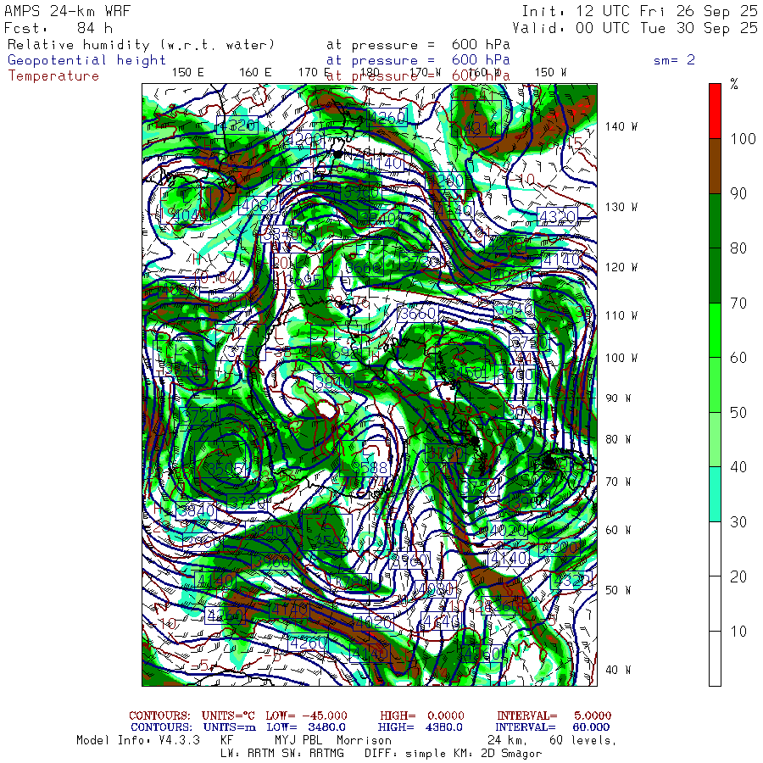Click the "sm= 2" smoothing label

[674, 60]
